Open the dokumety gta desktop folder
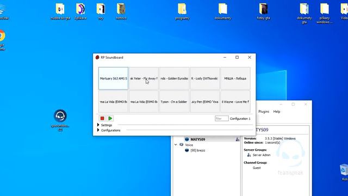 click(x=304, y=13)
